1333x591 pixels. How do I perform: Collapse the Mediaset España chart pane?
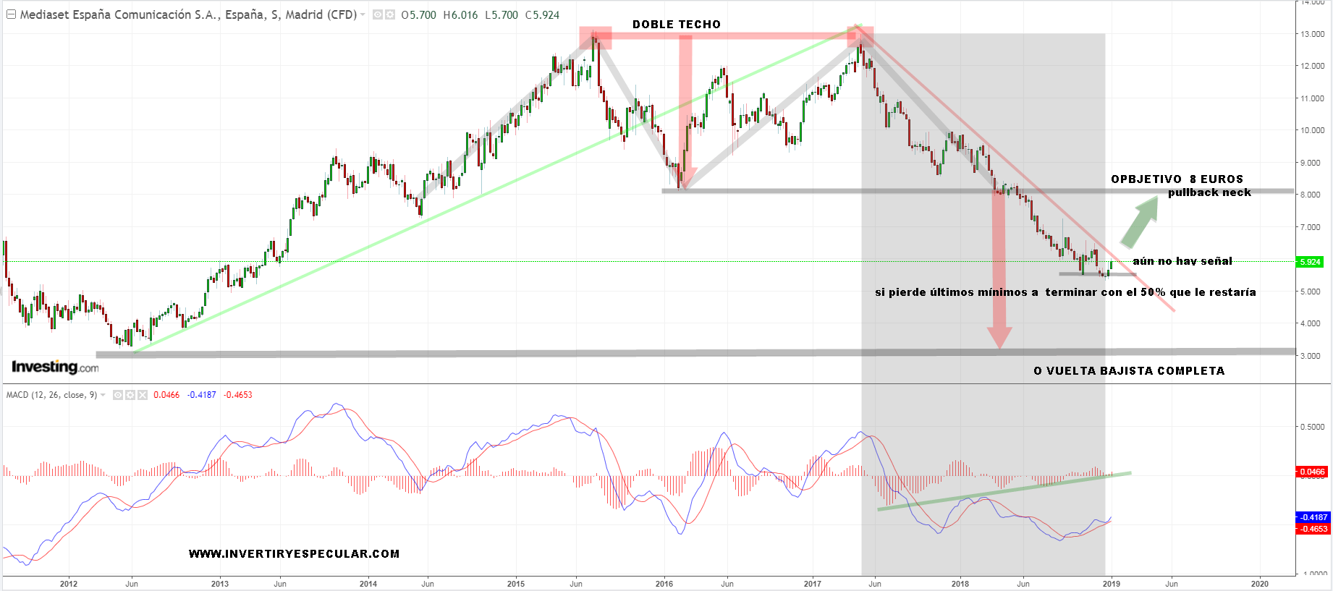11,14
